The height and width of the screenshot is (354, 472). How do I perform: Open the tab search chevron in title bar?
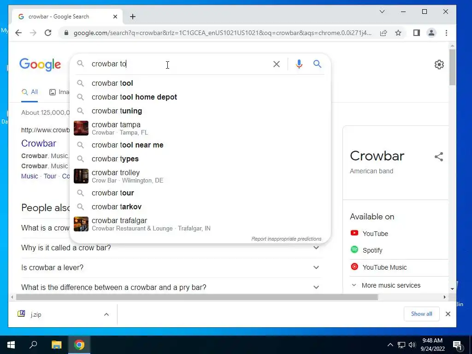pyautogui.click(x=382, y=12)
